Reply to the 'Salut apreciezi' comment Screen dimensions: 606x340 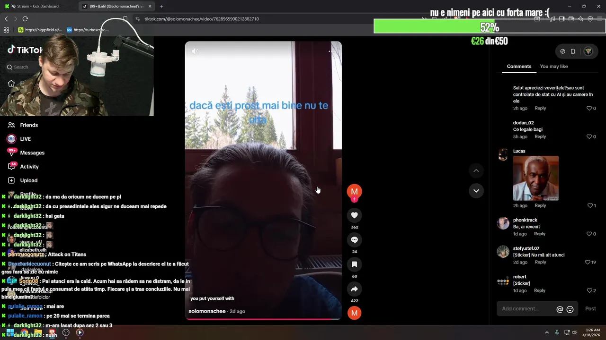click(540, 108)
